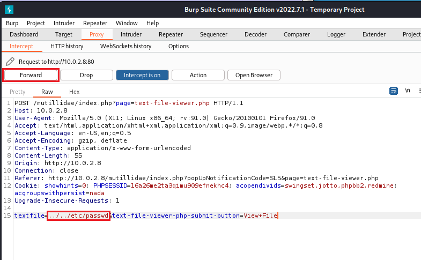
Task: Click the Forward button
Action: [31, 75]
